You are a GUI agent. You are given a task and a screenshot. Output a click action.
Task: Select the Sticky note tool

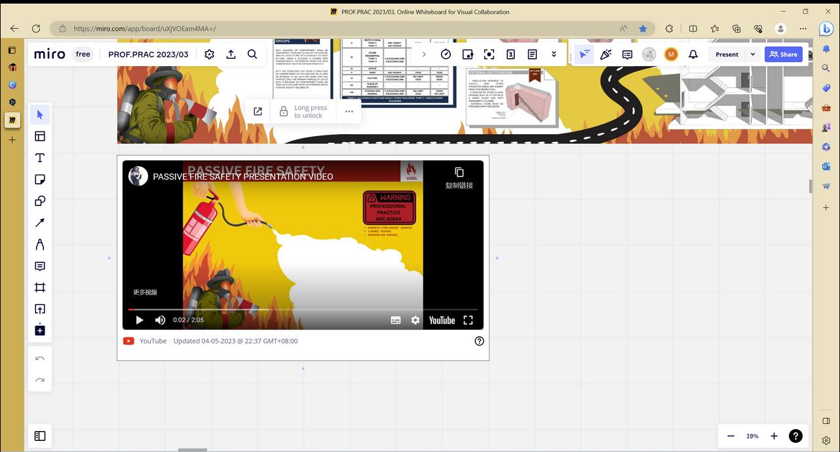click(x=40, y=179)
